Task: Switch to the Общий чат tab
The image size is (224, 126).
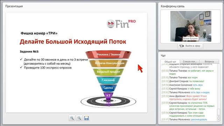Action: pos(170,62)
